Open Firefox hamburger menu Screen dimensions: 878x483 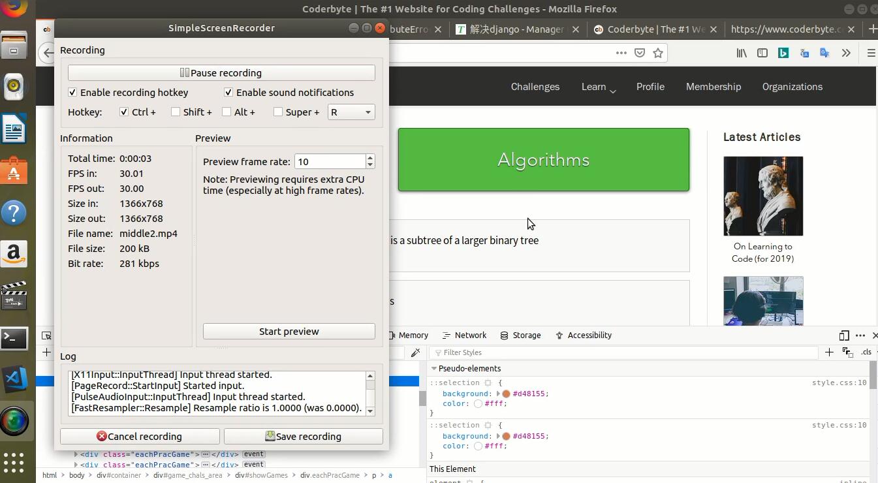click(871, 53)
